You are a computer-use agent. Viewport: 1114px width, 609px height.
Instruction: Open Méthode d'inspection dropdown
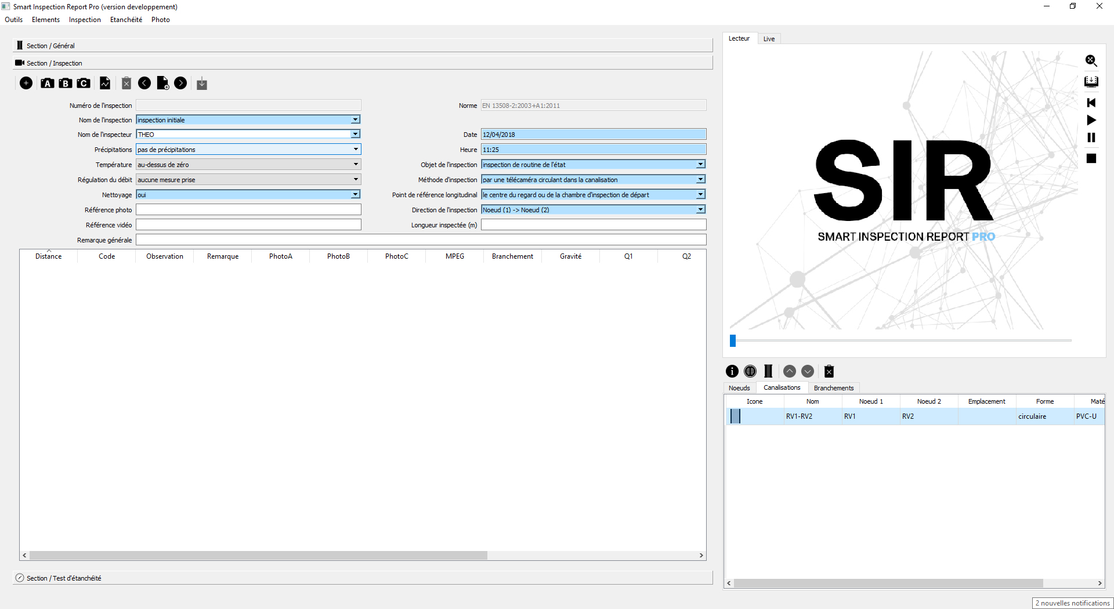700,180
